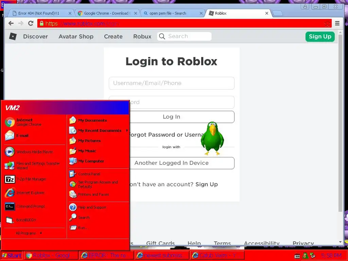Launch Windows Media Player
Image resolution: width=348 pixels, height=261 pixels.
pos(29,152)
